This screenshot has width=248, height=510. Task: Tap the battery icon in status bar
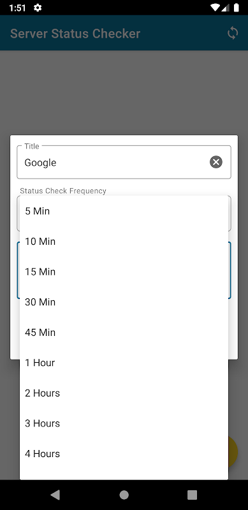tap(236, 8)
